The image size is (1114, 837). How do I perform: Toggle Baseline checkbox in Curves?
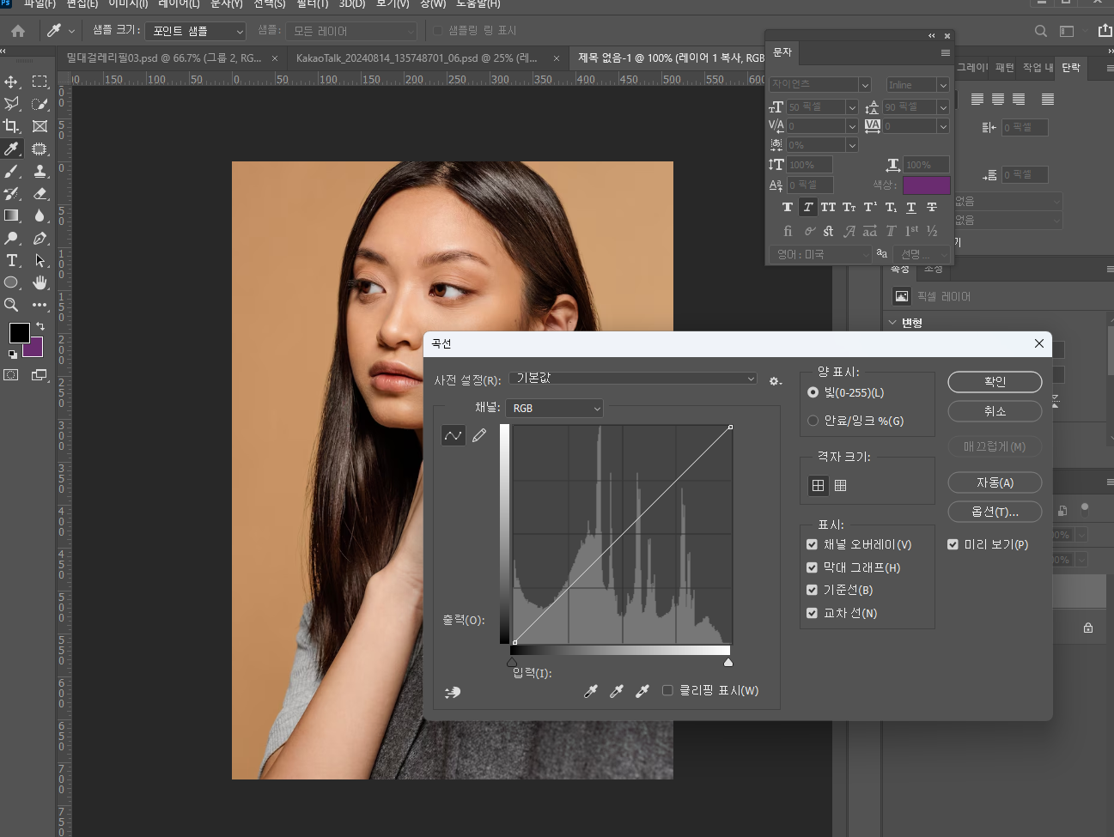coord(812,590)
